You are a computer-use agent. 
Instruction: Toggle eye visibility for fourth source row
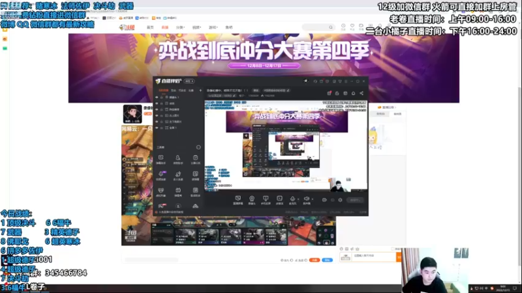pos(157,116)
